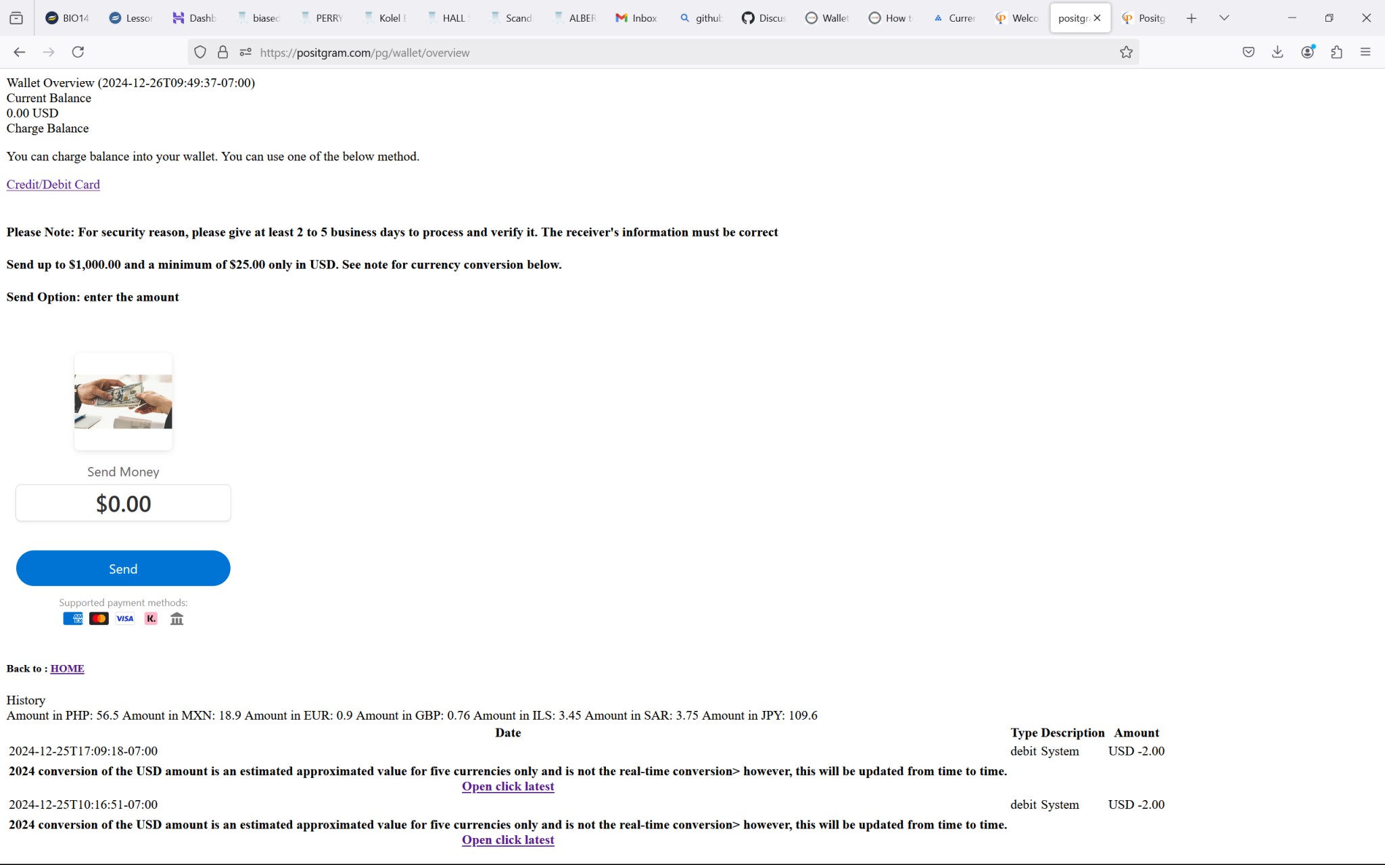Screen dimensions: 1385x865
Task: Click the HOME link
Action: coord(67,668)
